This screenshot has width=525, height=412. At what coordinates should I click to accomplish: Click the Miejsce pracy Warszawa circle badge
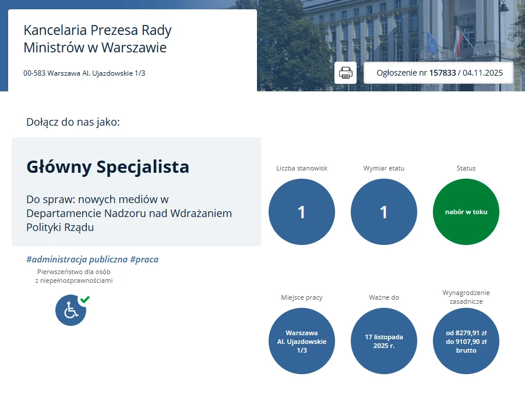point(301,341)
